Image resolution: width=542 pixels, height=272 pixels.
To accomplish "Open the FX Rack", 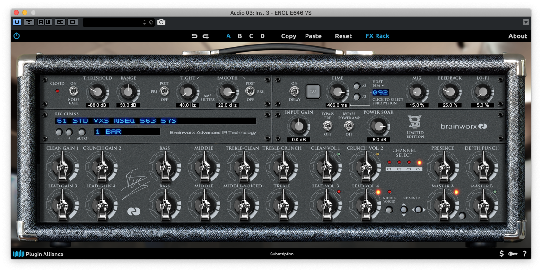I will [x=377, y=36].
